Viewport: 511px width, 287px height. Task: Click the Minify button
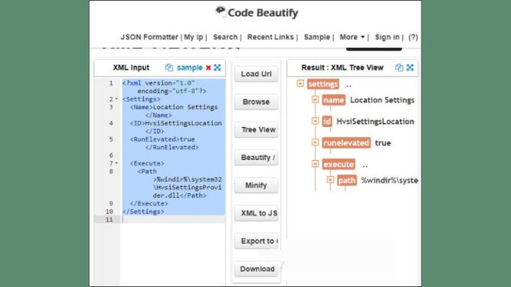coord(256,185)
